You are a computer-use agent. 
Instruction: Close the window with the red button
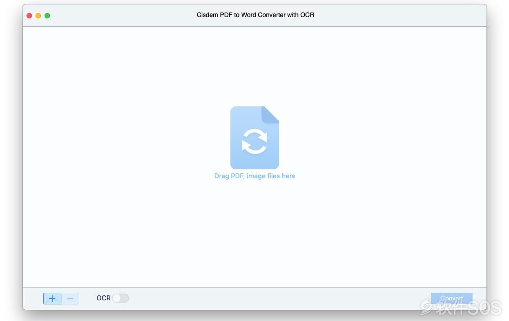coord(29,16)
